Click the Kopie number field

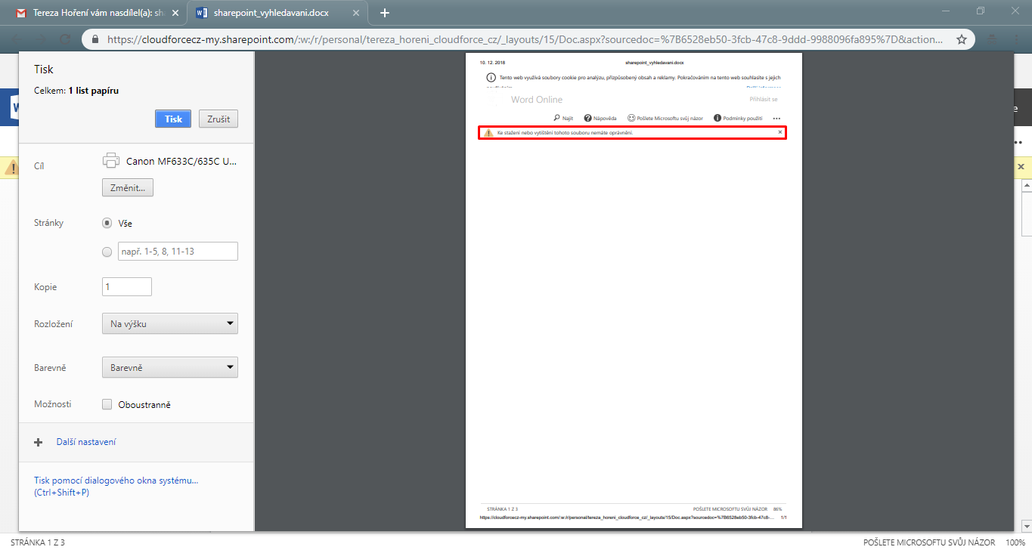127,287
